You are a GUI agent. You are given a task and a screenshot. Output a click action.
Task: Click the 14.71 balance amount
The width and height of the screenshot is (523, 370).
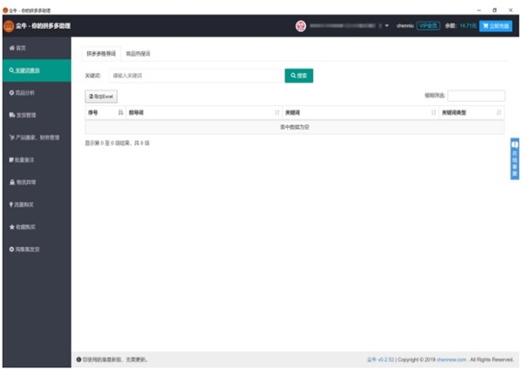(x=468, y=25)
